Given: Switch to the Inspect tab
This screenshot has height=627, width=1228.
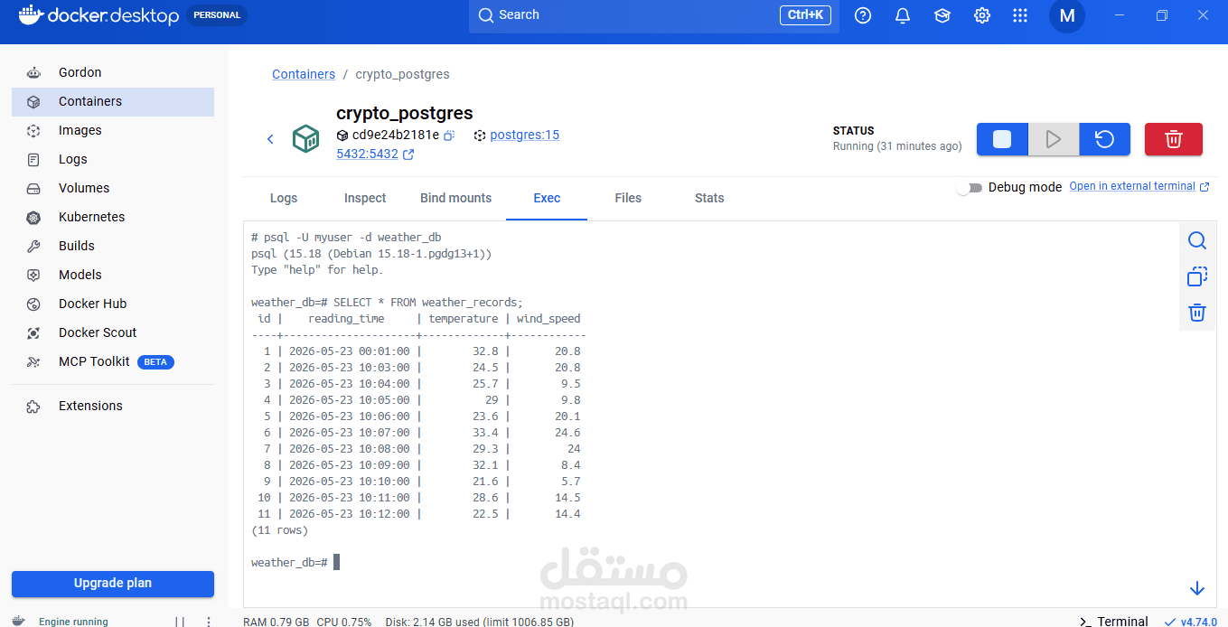Looking at the screenshot, I should point(365,198).
